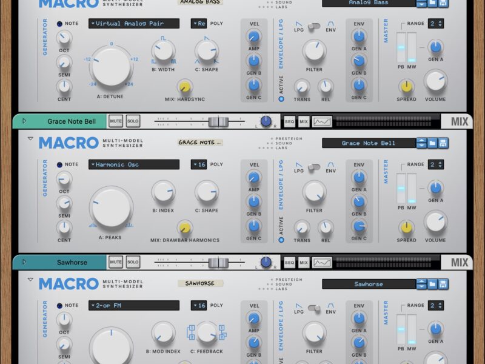Screen dimensions: 485x364
Task: Save the Grace Note Bell patch
Action: pos(443,143)
